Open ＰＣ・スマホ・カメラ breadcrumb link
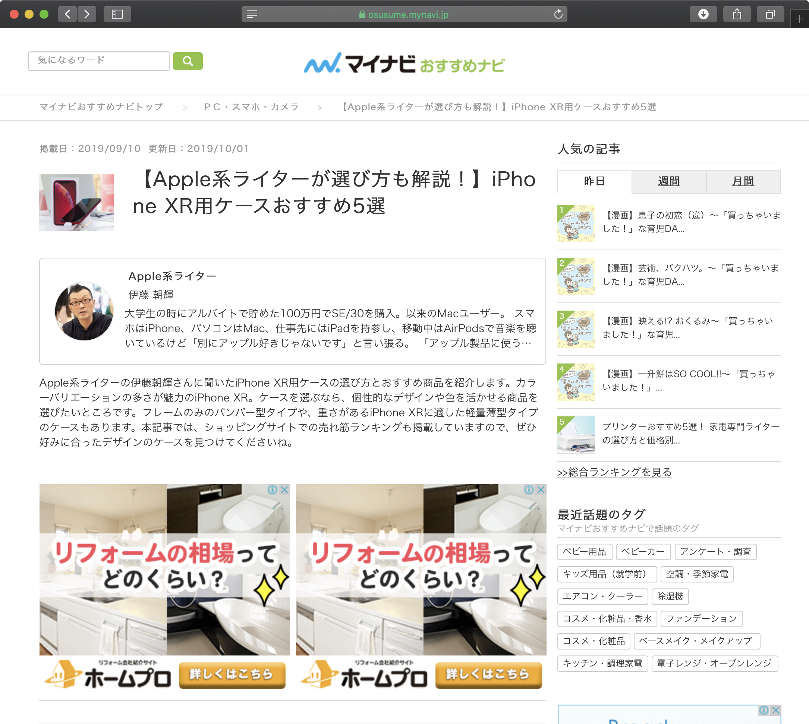 251,107
